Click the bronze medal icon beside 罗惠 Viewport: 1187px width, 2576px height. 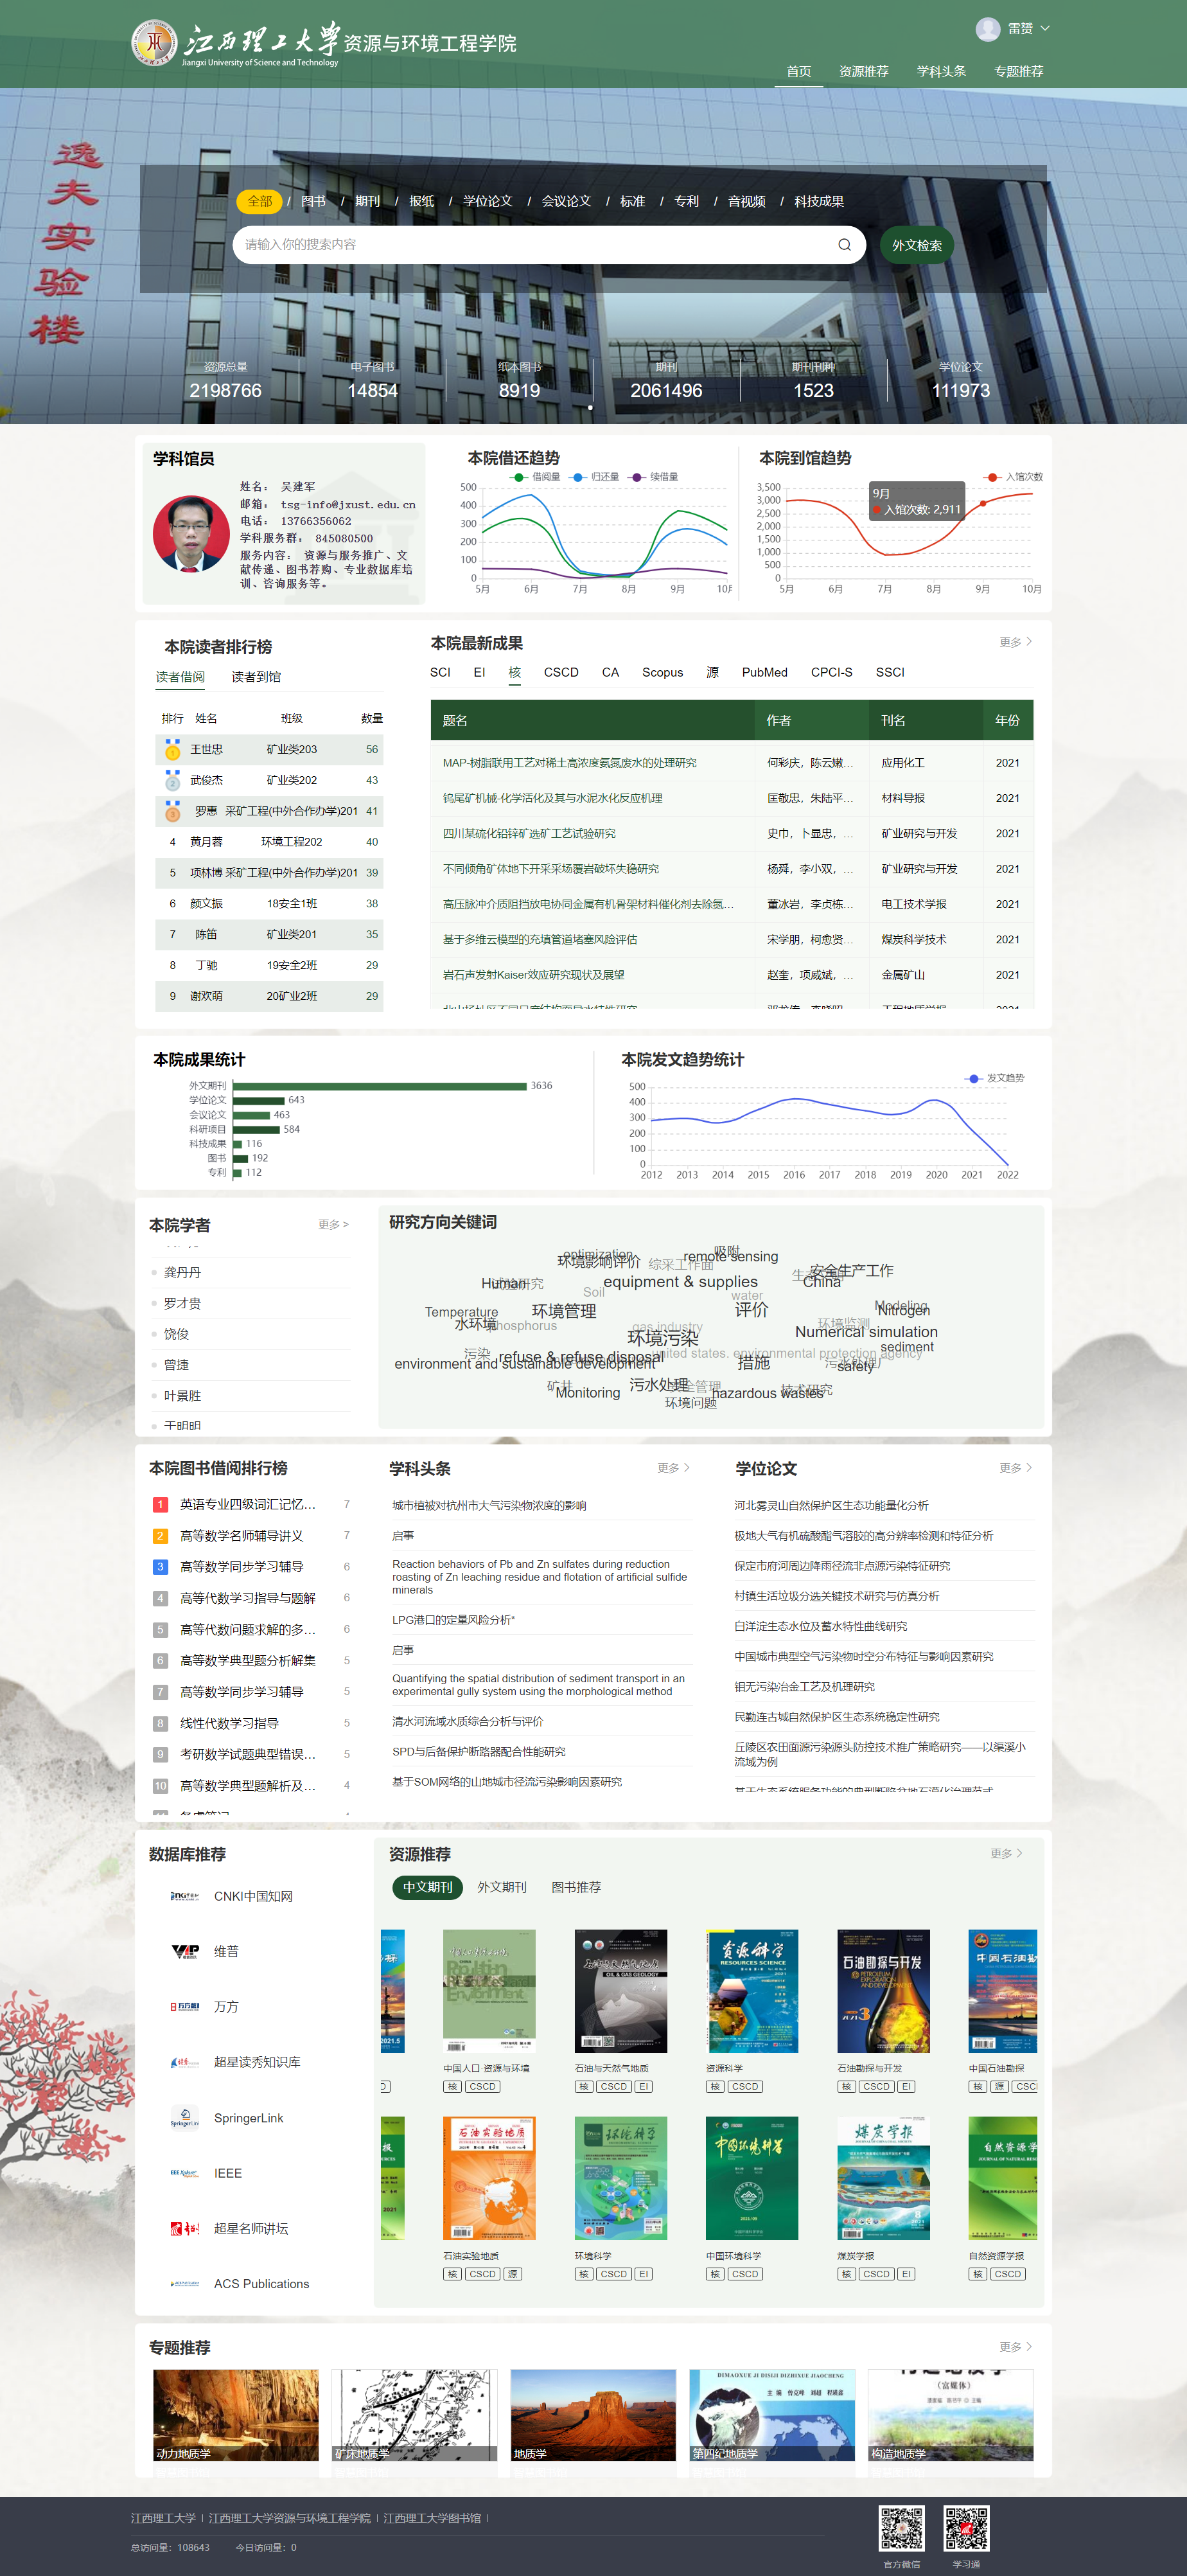172,811
